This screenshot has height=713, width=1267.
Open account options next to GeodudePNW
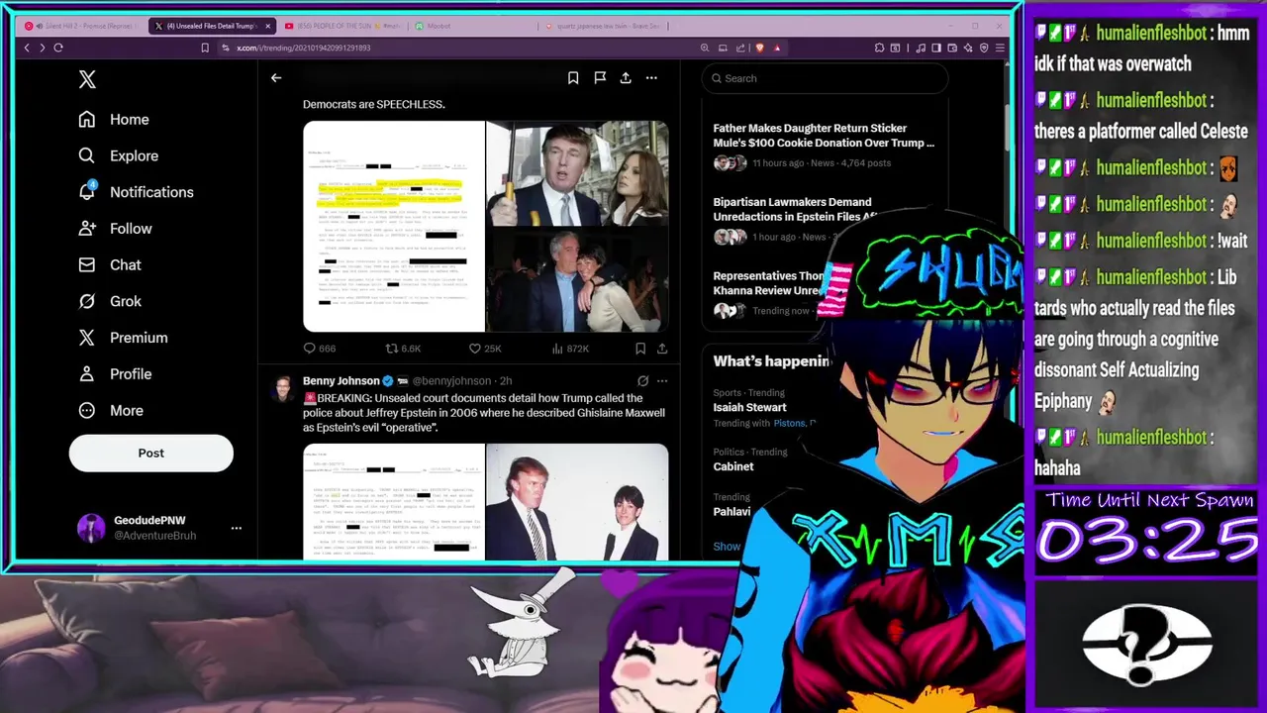coord(236,528)
